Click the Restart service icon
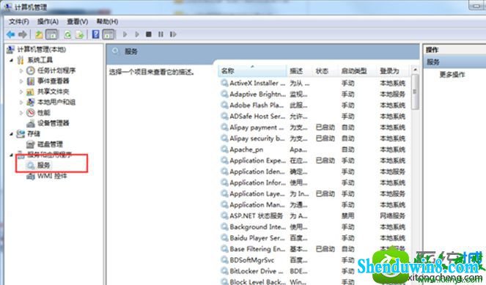The height and width of the screenshot is (285, 486). click(173, 34)
